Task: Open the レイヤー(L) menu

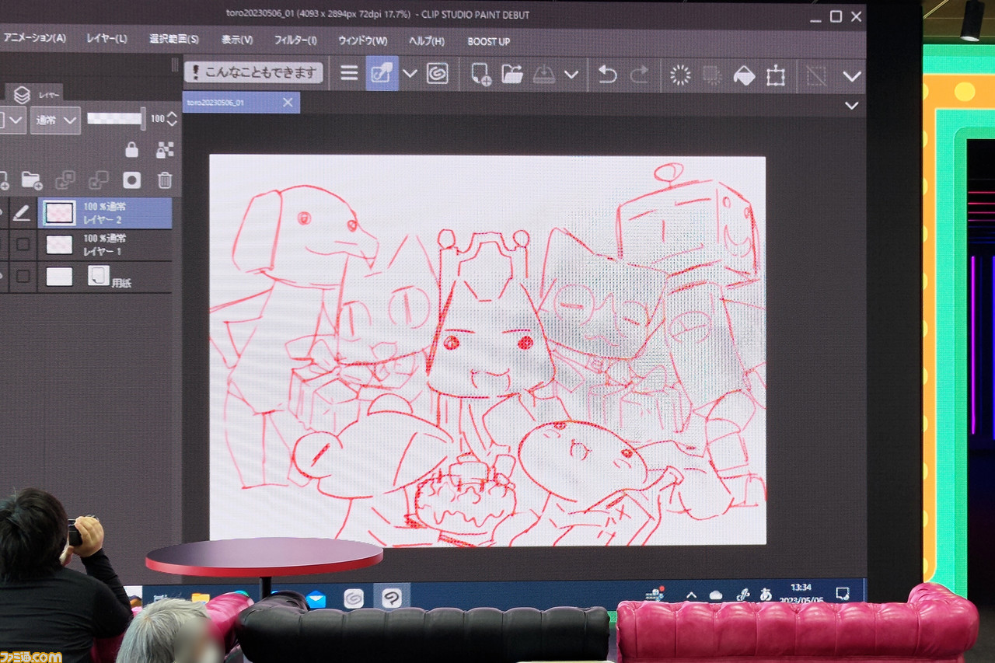Action: [x=107, y=38]
